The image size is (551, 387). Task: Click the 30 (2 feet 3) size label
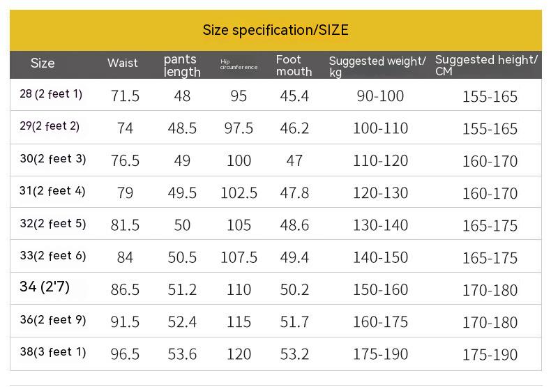tap(53, 159)
